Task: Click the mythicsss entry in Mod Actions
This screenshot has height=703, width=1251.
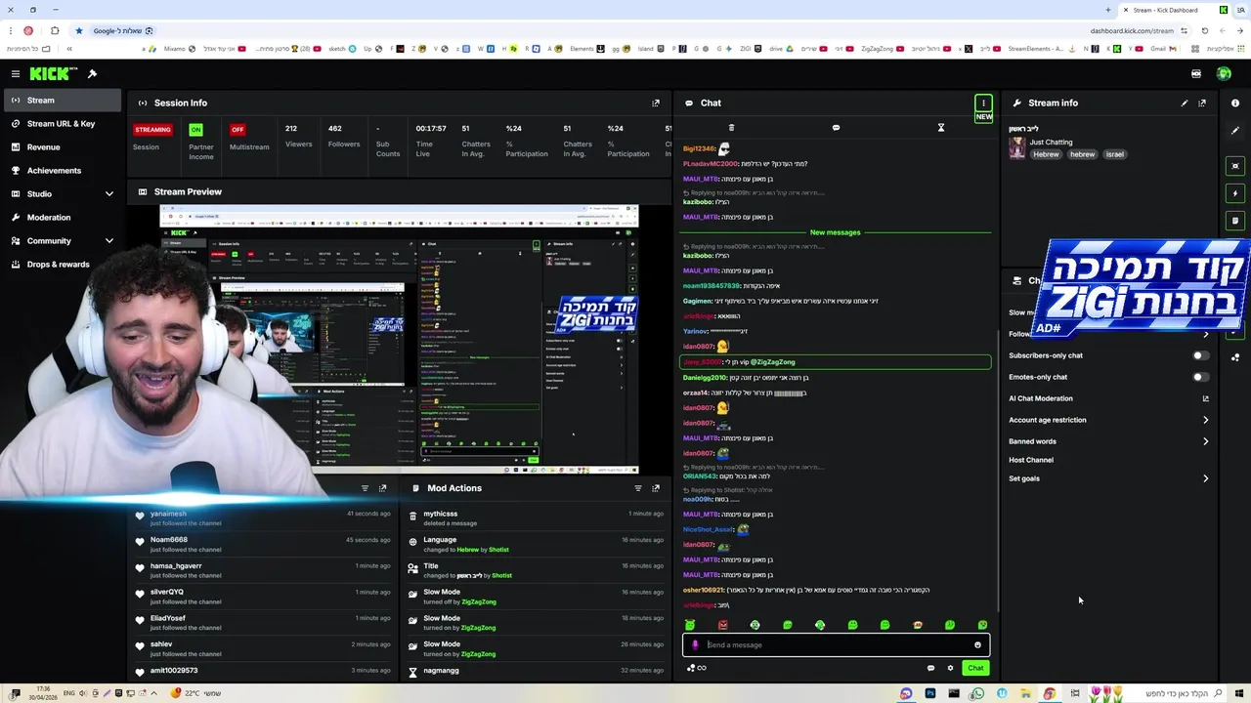Action: (440, 514)
